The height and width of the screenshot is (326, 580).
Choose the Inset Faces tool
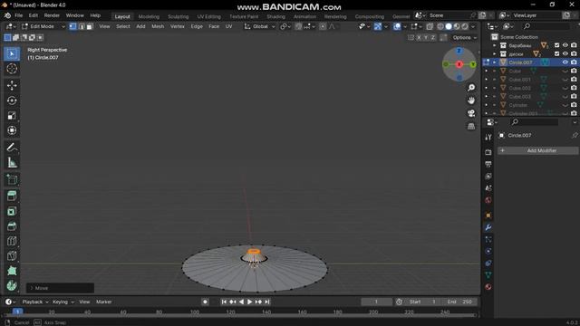[12, 211]
